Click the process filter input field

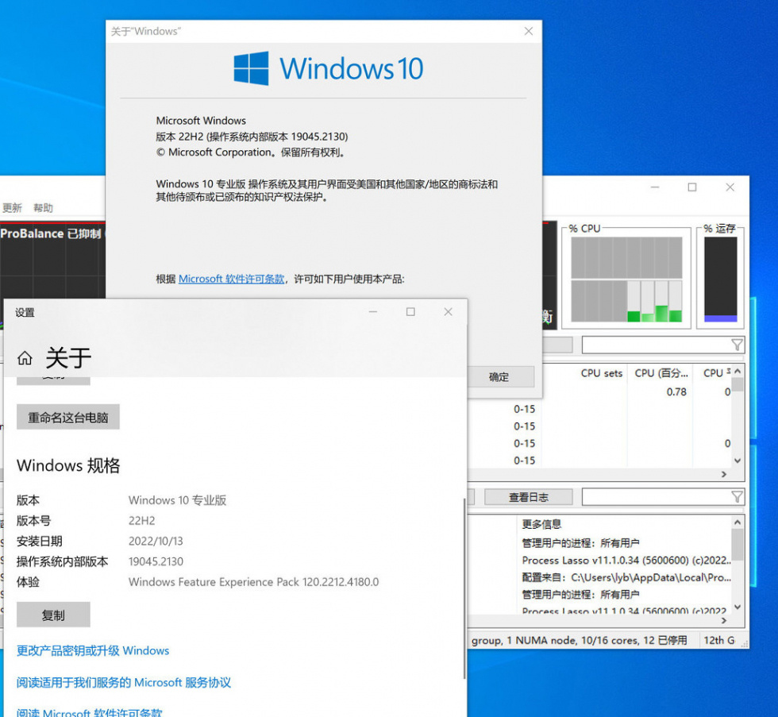[x=657, y=345]
